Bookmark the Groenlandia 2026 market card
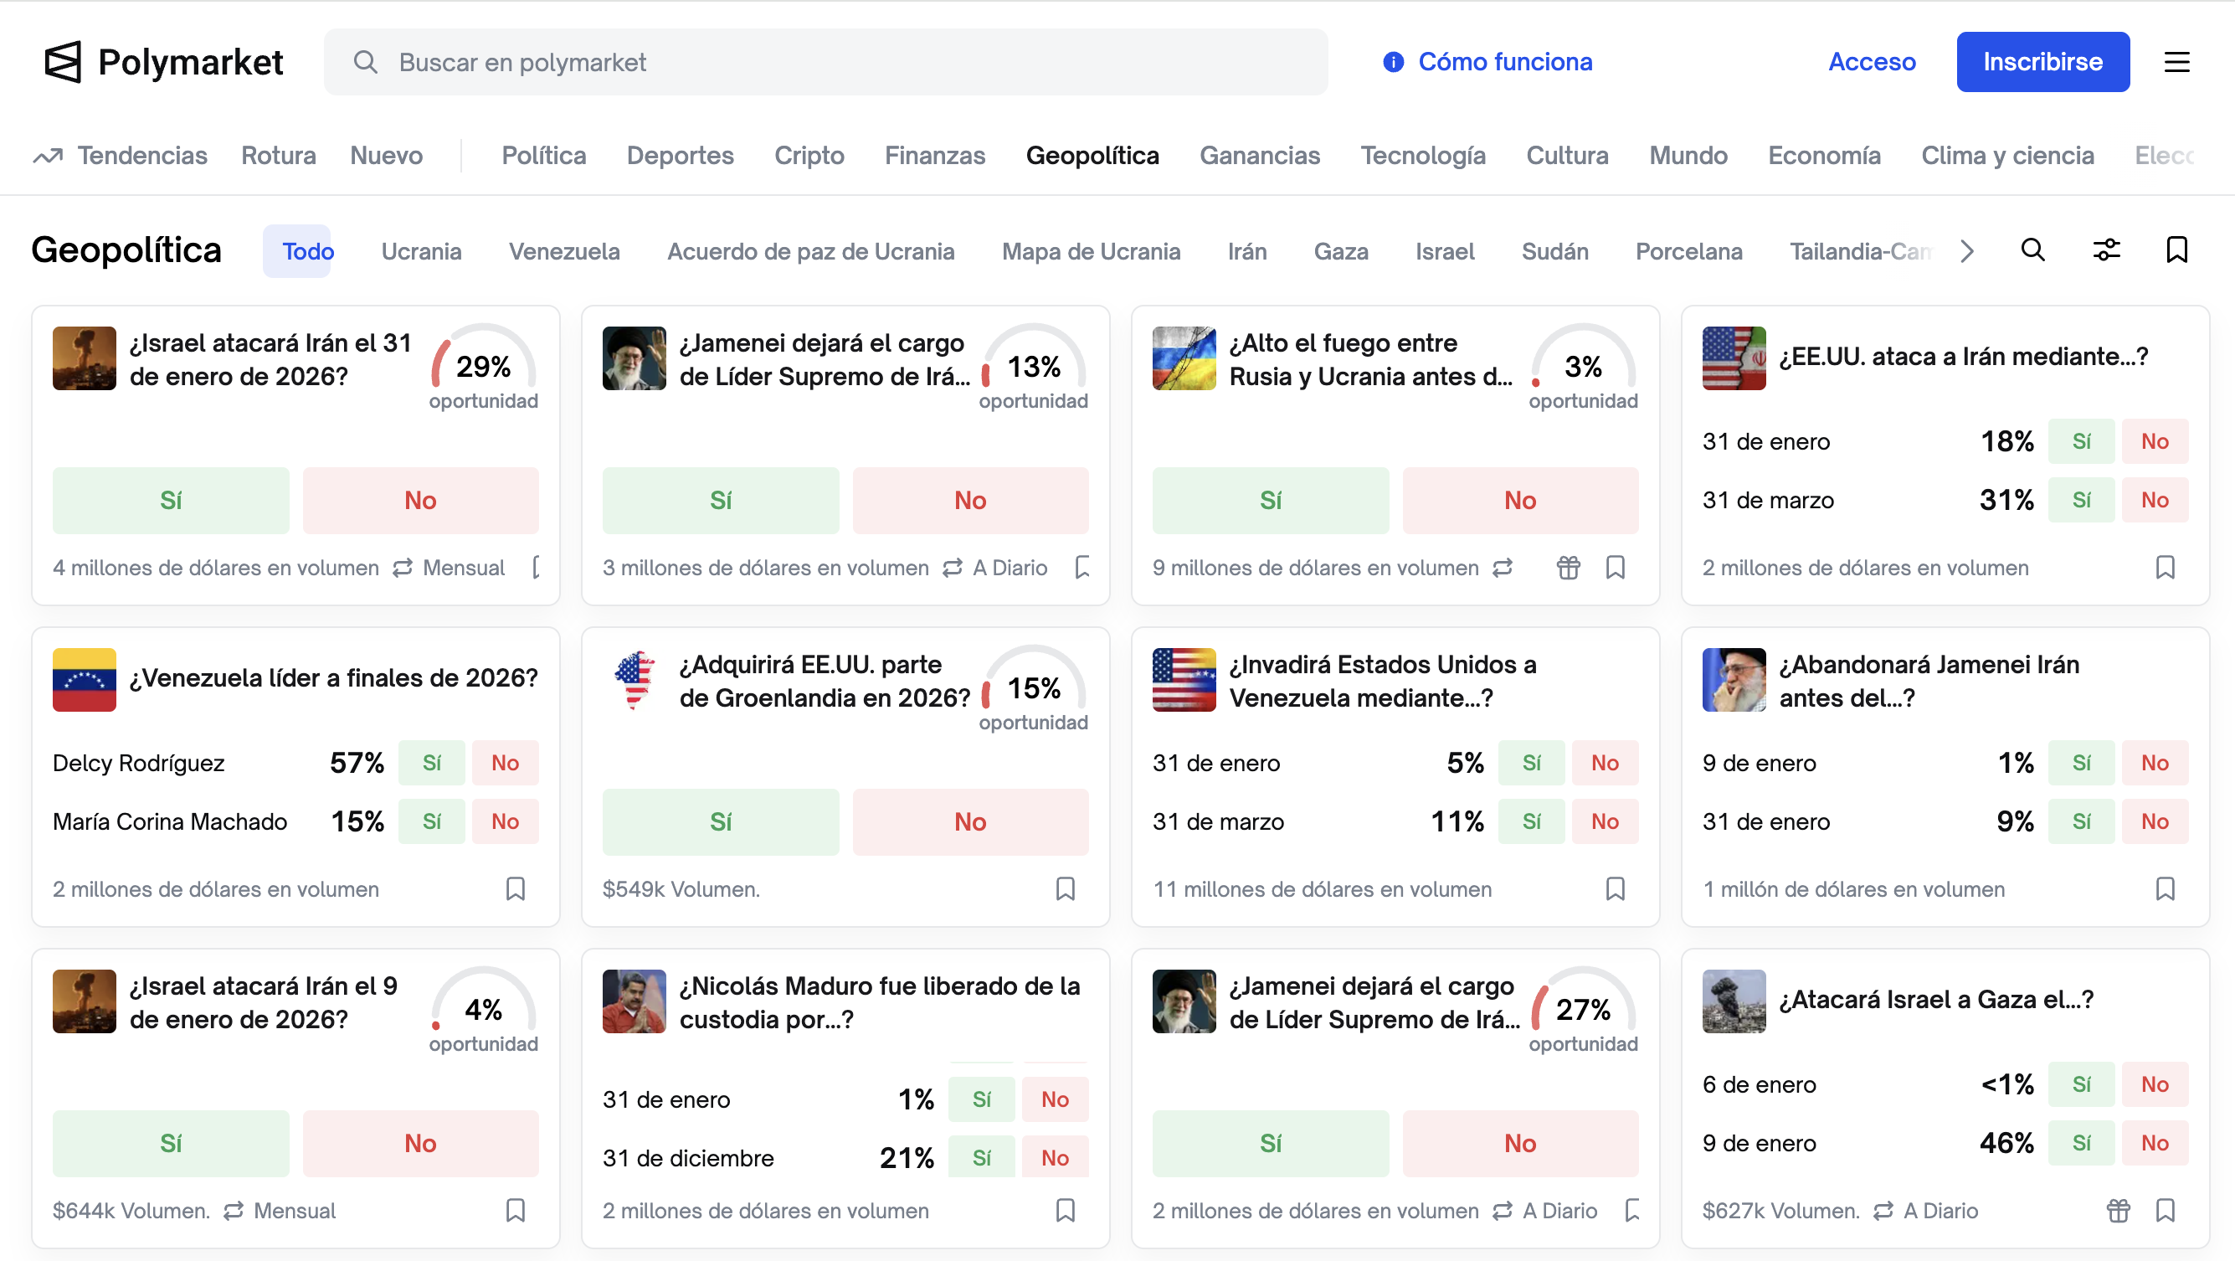 1066,888
